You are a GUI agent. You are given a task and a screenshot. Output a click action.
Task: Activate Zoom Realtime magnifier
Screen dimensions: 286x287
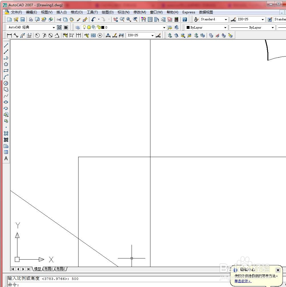(x=122, y=19)
